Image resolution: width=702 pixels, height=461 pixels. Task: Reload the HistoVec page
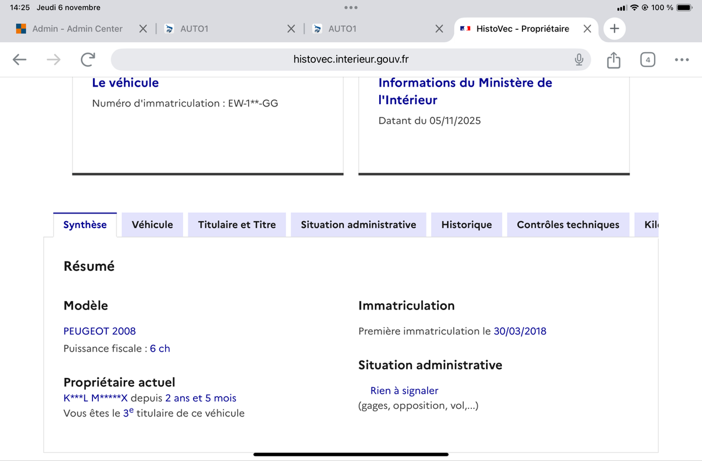88,59
